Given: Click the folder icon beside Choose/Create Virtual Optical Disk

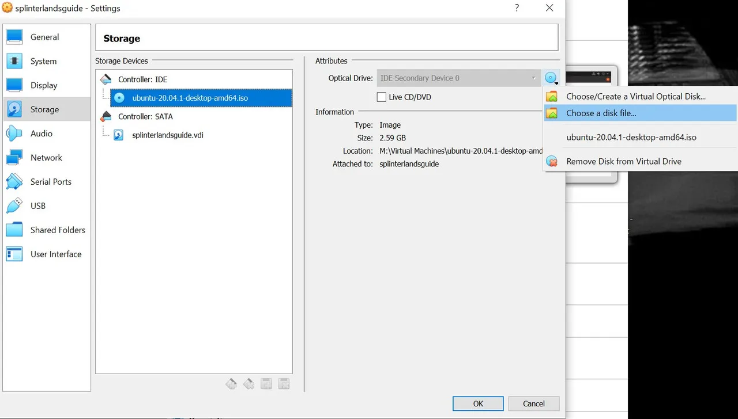Looking at the screenshot, I should (552, 96).
